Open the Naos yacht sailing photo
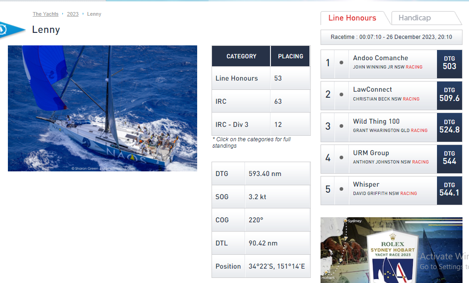This screenshot has height=283, width=469. [103, 108]
